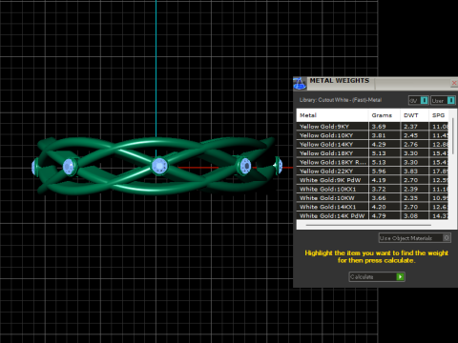
Task: Click the SPG column header
Action: (x=439, y=115)
